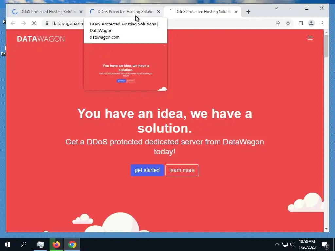Switch to Firefox from taskbar
This screenshot has height=251, width=335.
(56, 244)
